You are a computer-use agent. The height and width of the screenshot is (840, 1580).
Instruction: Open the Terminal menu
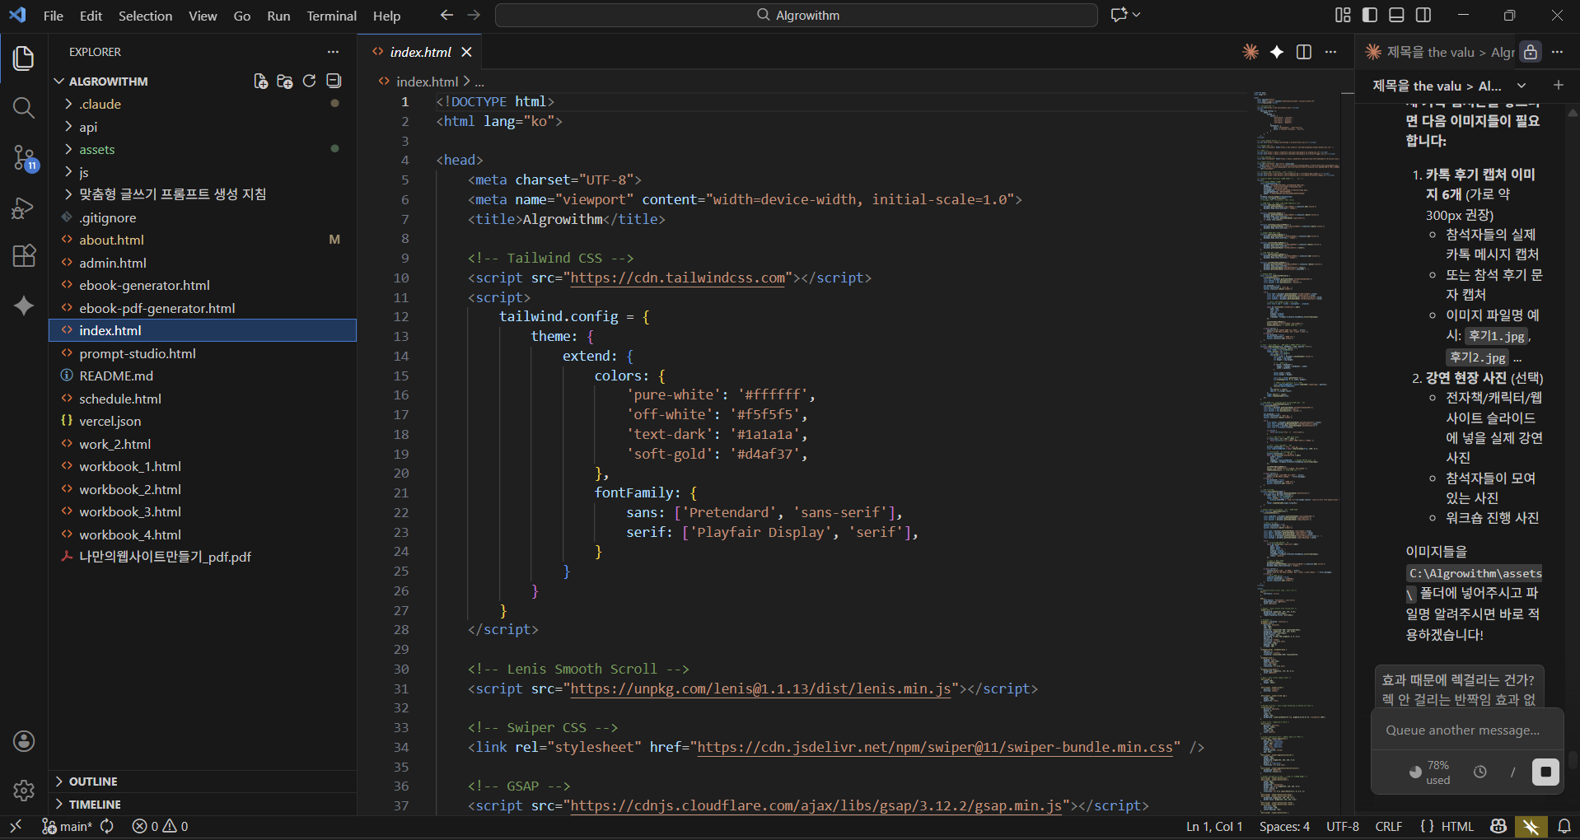point(331,16)
